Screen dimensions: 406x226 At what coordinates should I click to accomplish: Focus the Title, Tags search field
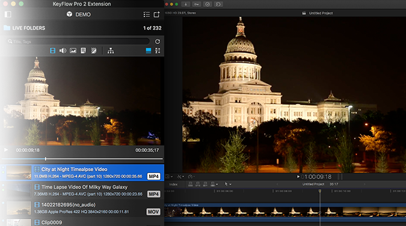[78, 42]
